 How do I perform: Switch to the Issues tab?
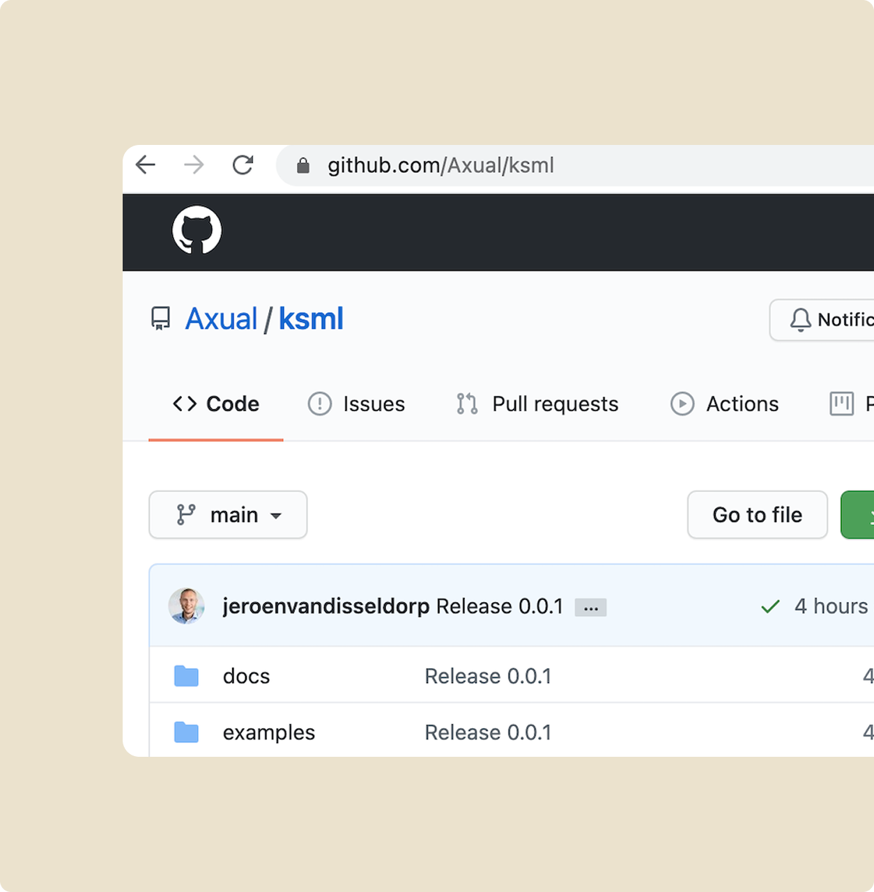click(x=356, y=404)
